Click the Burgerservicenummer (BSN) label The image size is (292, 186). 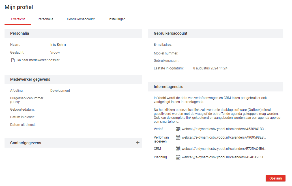click(27, 100)
